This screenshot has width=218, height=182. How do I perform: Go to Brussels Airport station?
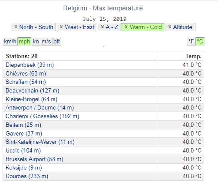tap(35, 159)
